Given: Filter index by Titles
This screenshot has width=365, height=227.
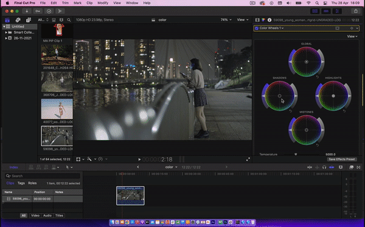Looking at the screenshot, I should [59, 215].
